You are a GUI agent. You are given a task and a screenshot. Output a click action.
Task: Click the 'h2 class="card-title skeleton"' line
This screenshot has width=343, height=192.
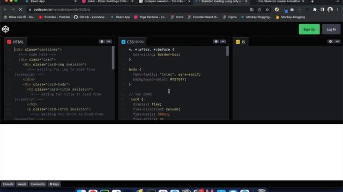click(59, 90)
